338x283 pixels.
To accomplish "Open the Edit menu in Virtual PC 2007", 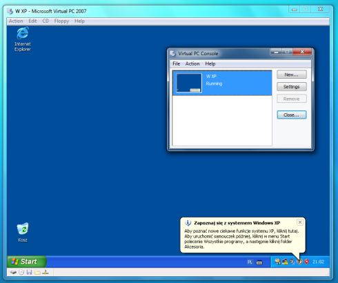I will [32, 21].
